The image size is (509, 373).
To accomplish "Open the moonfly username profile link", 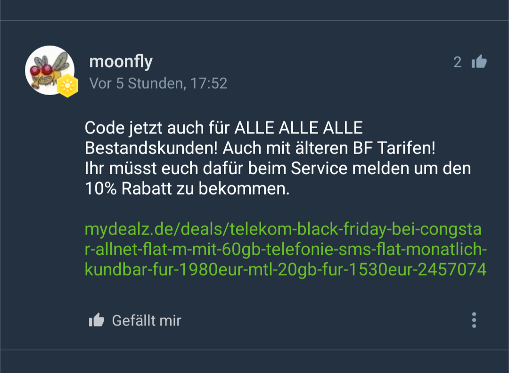I will pos(121,62).
